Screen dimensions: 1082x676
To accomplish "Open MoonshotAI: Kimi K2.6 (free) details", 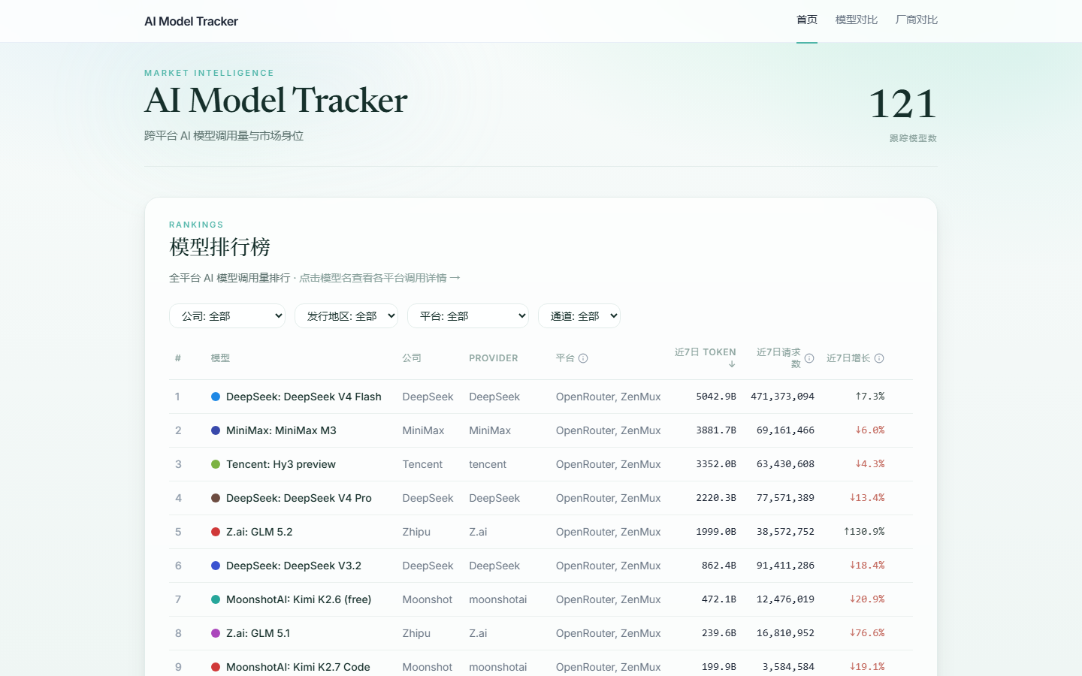I will [299, 599].
